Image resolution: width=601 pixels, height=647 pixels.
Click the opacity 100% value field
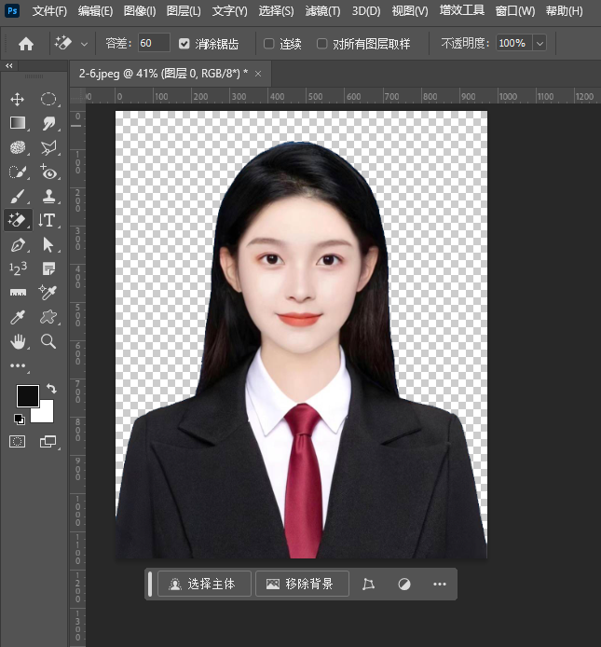tap(514, 43)
